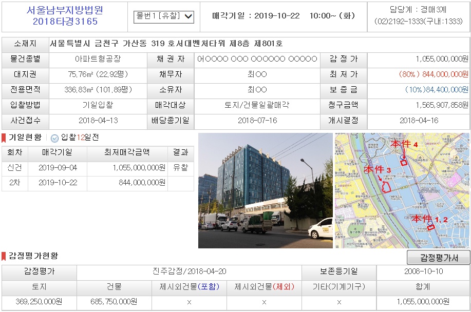The image size is (471, 312).
Task: Click 844,000,000원 in the 2차 schedule row
Action: 142,183
